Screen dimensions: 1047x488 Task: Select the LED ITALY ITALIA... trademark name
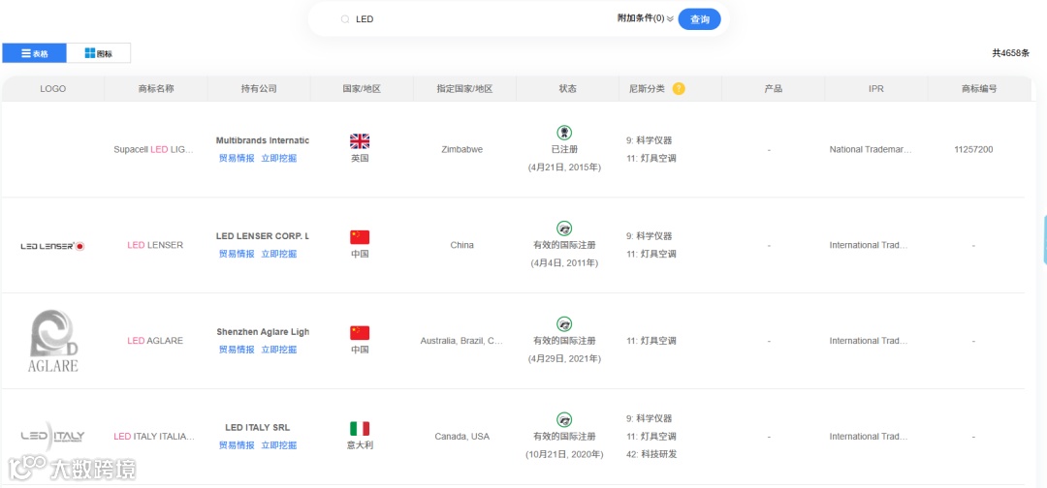click(x=154, y=437)
